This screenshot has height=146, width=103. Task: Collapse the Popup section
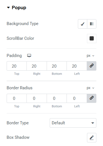coord(8,8)
